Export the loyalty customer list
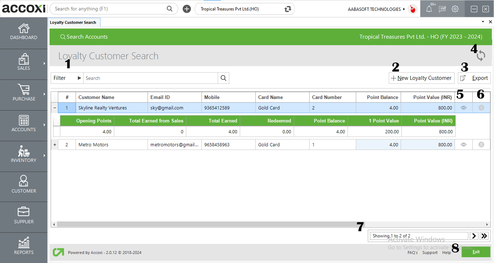 click(x=474, y=78)
